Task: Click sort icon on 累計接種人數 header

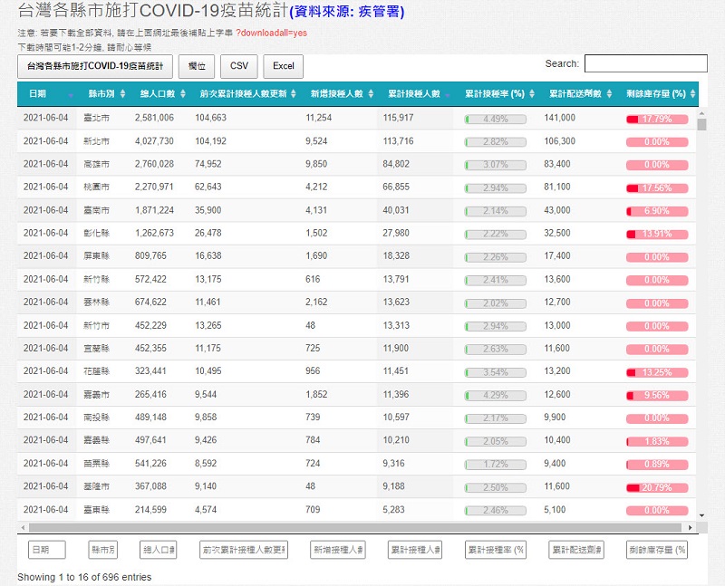Action: click(x=448, y=94)
